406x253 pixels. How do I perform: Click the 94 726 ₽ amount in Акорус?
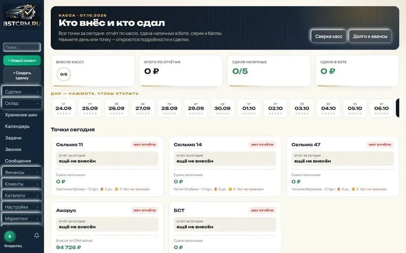tap(69, 247)
